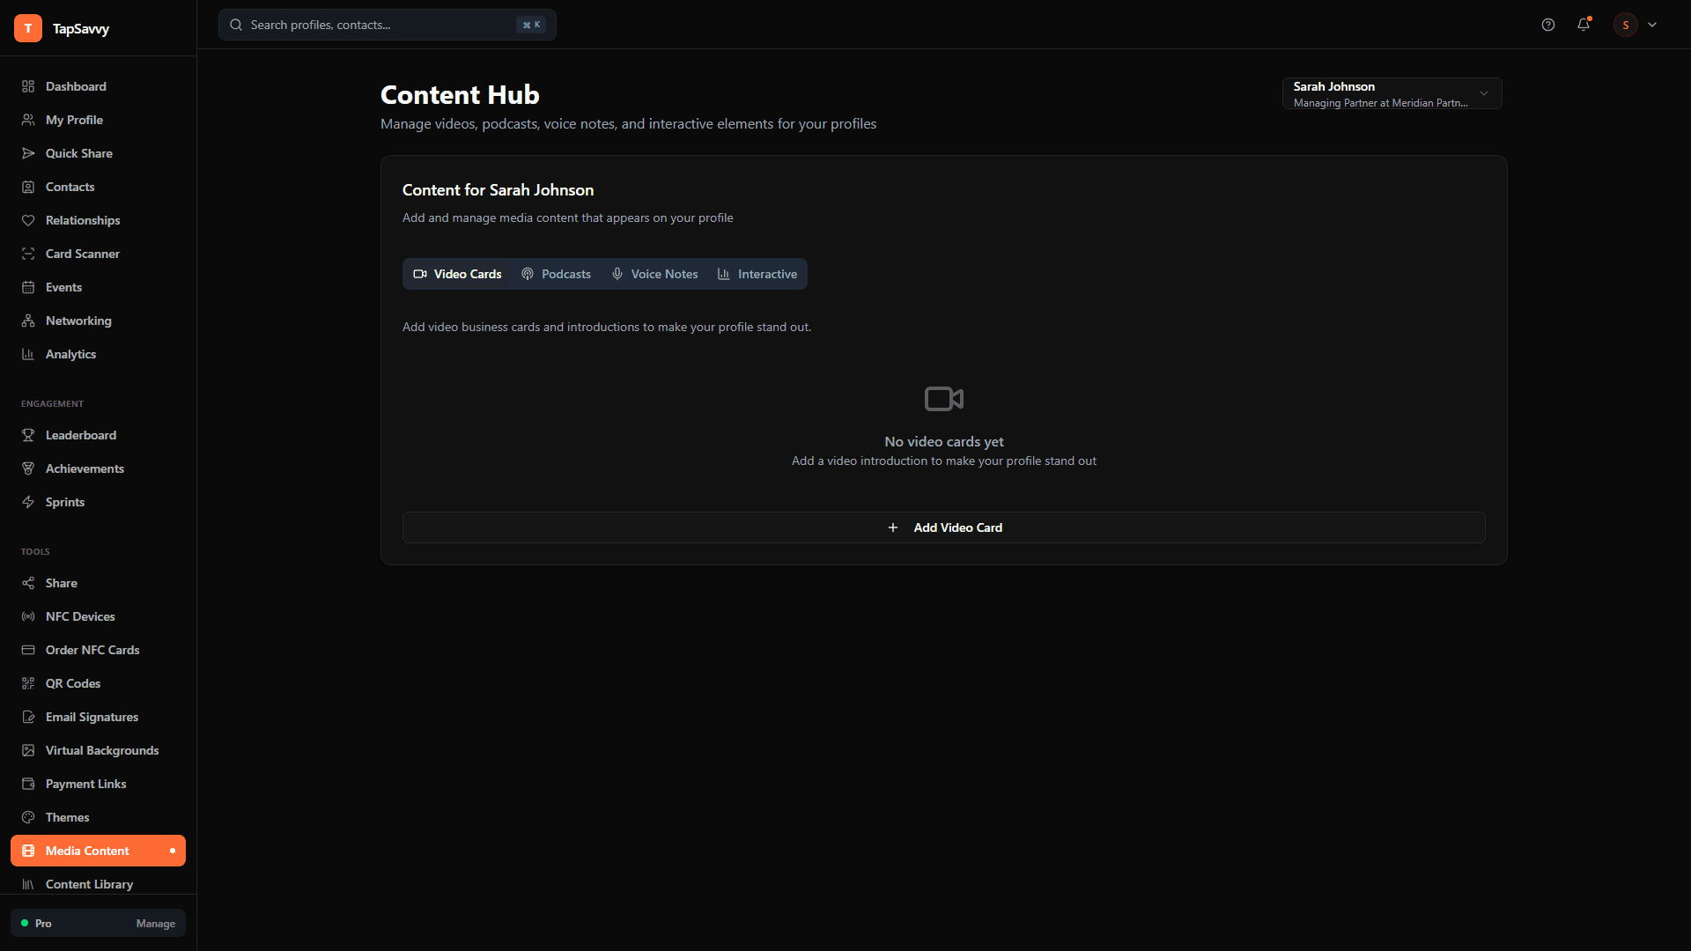Viewport: 1691px width, 951px height.
Task: Click the notifications bell icon
Action: click(x=1584, y=25)
